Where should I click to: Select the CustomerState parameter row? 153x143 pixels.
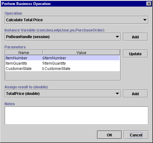tap(62, 68)
